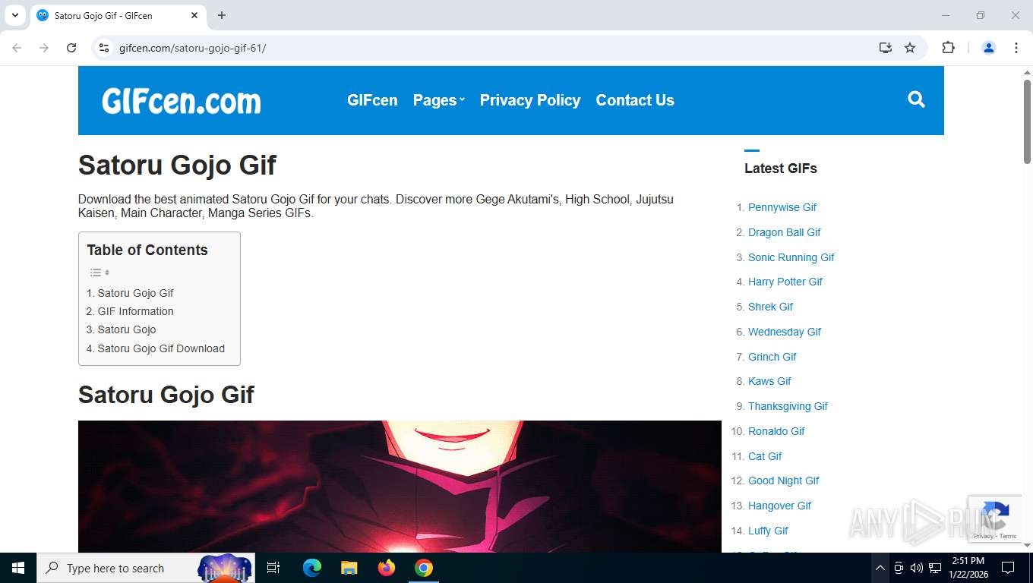Viewport: 1033px width, 583px height.
Task: Click the Meet Now camera tray icon
Action: pyautogui.click(x=899, y=568)
